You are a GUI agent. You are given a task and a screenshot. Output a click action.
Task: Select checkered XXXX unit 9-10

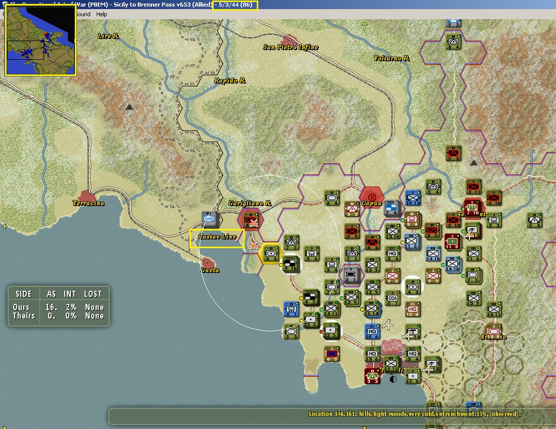[291, 264]
